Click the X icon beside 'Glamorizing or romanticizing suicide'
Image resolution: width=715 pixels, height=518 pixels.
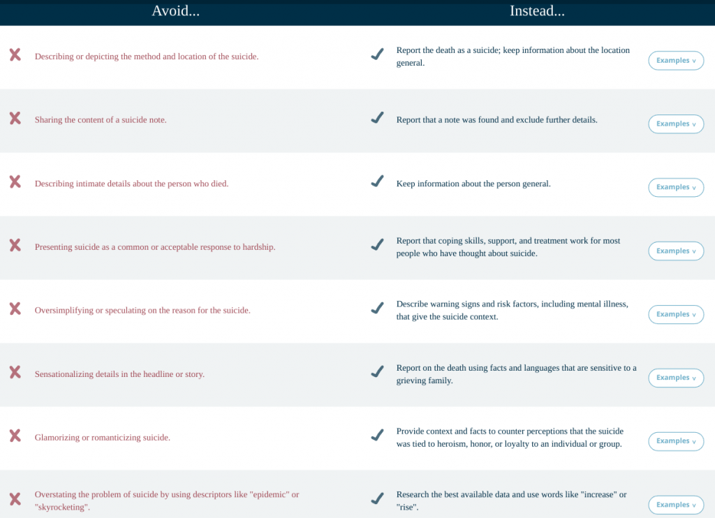pyautogui.click(x=15, y=436)
